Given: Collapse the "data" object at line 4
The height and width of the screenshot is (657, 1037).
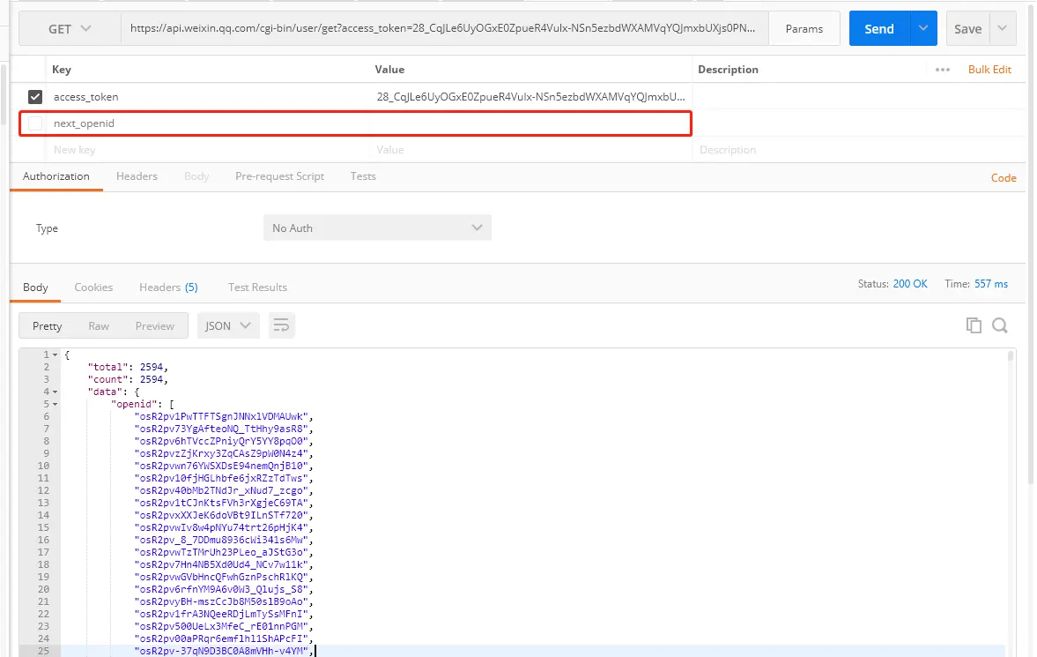Looking at the screenshot, I should point(55,392).
